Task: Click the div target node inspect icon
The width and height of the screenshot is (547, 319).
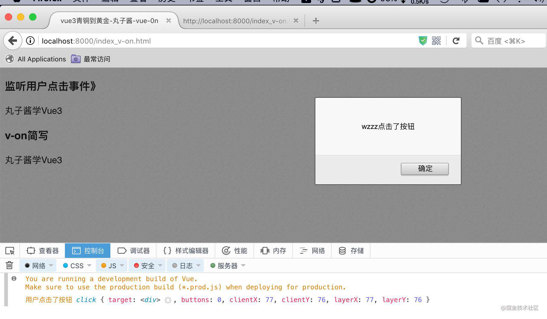Action: tap(168, 300)
